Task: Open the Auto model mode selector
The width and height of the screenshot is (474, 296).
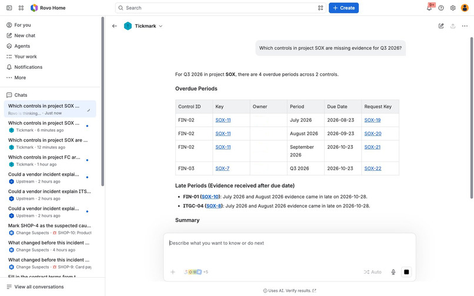Action: [x=372, y=272]
